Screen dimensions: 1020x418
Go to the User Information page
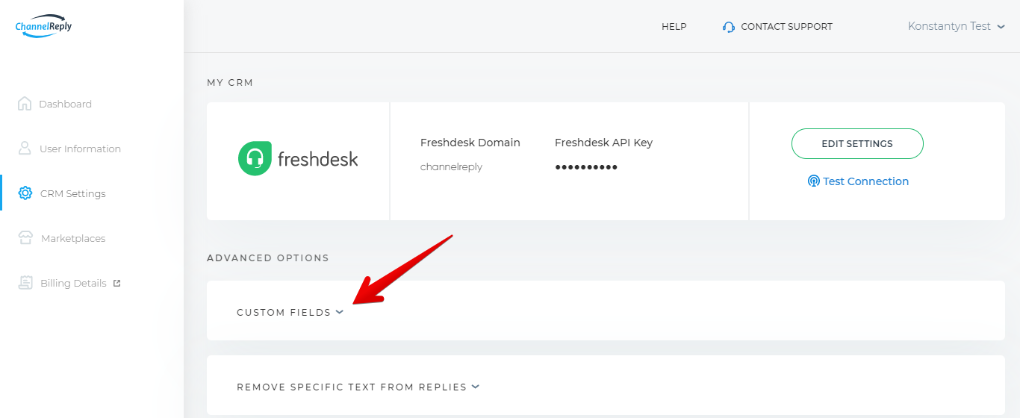(80, 149)
